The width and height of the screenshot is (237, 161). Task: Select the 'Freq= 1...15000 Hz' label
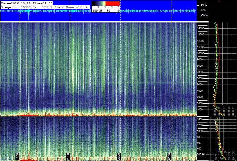[19, 7]
